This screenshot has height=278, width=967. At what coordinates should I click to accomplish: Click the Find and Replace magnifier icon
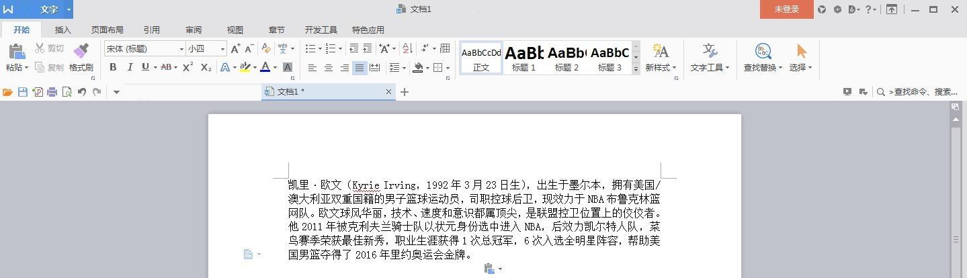point(763,51)
